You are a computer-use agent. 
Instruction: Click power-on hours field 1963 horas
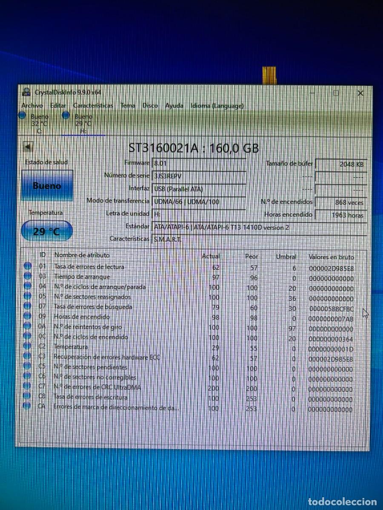[x=341, y=215]
